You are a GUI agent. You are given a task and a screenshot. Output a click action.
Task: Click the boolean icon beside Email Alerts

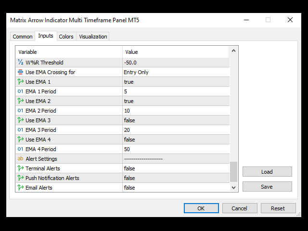(x=20, y=187)
